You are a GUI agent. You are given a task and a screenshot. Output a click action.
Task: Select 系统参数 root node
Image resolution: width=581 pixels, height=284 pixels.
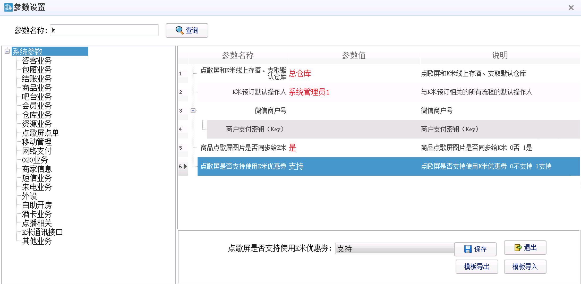coord(50,51)
